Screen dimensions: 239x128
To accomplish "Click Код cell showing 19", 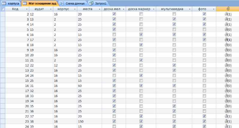I will [x=17, y=101].
